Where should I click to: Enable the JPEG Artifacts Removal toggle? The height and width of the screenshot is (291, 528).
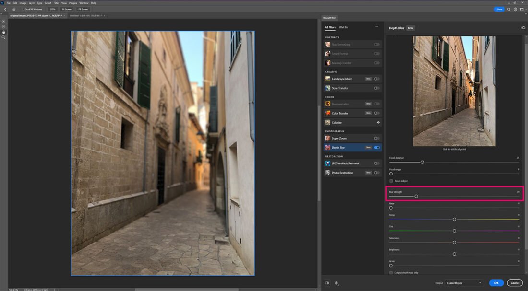coord(376,163)
